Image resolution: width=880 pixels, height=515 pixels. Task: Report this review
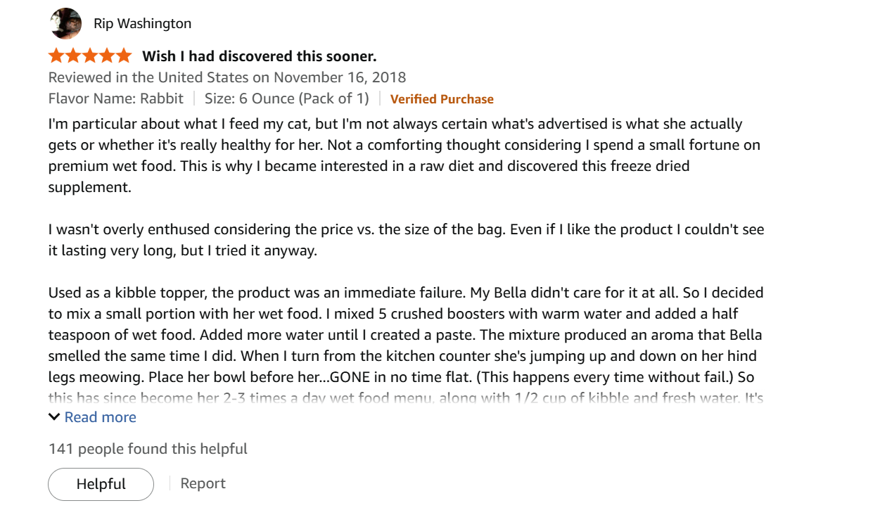pos(203,483)
